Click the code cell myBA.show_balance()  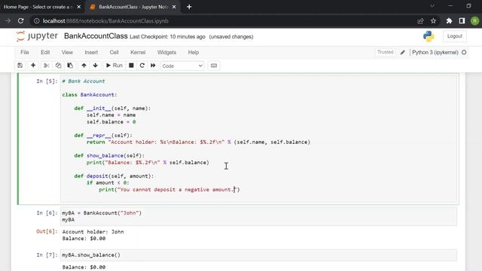pyautogui.click(x=258, y=255)
